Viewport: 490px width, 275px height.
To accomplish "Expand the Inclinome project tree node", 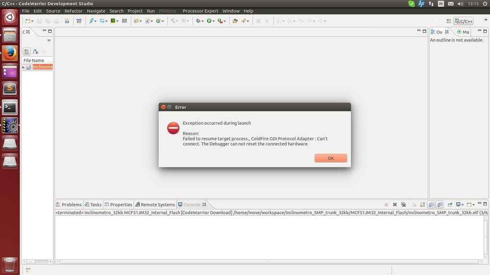I will (x=24, y=68).
